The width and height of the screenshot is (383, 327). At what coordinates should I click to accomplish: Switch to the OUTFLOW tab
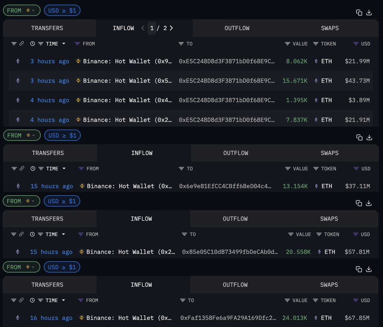point(237,28)
